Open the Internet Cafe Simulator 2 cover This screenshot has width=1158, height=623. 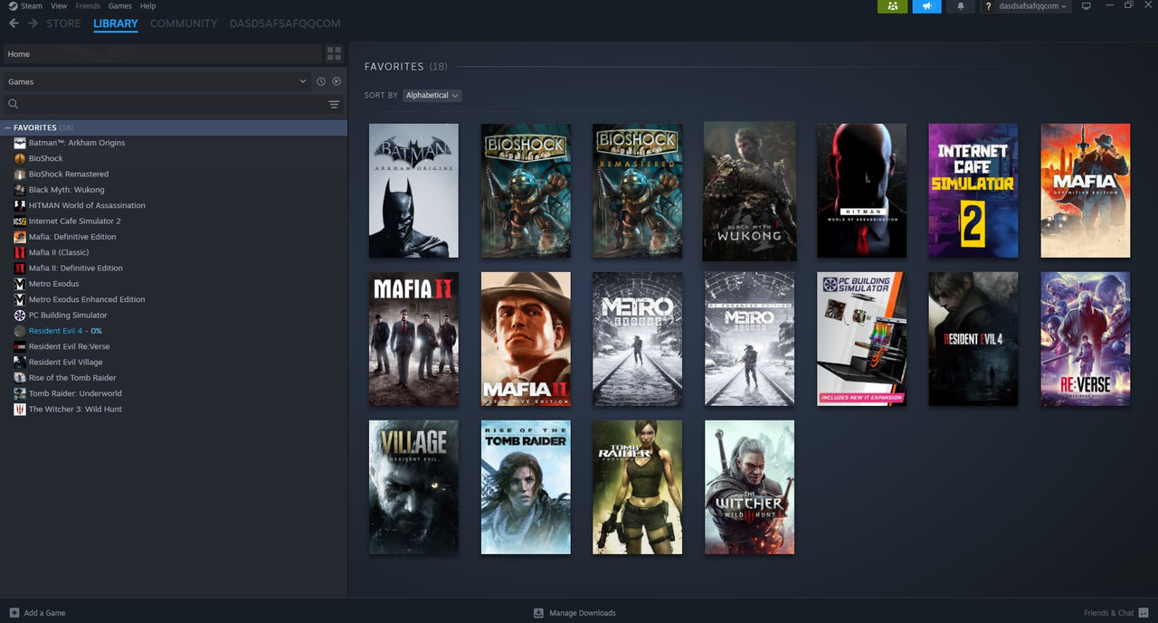tap(973, 191)
